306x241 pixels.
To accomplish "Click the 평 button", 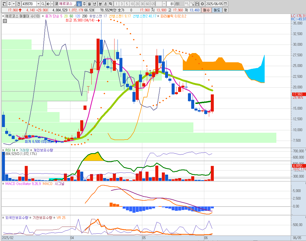I will coord(225,10).
